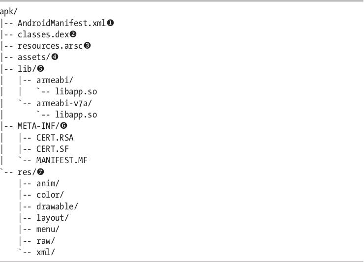Select callout marker 3 after resources.arsc
The image size is (364, 262).
tap(87, 46)
